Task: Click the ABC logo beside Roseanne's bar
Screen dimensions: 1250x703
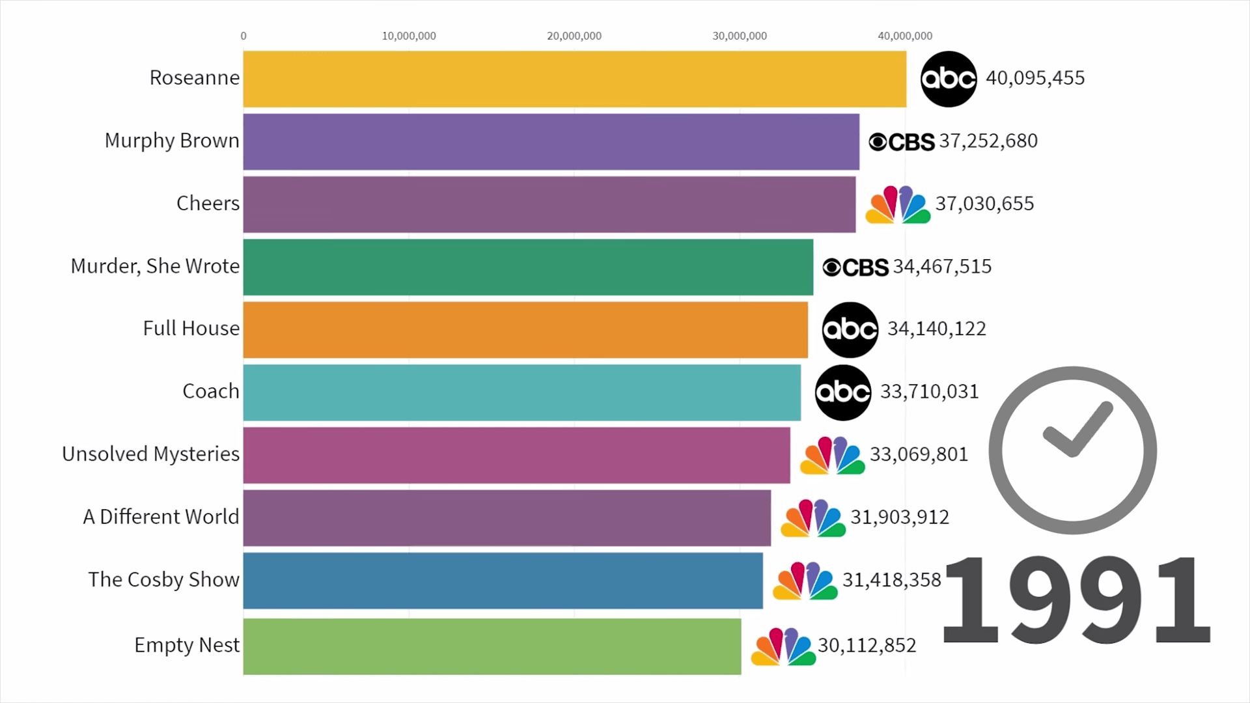Action: (948, 79)
